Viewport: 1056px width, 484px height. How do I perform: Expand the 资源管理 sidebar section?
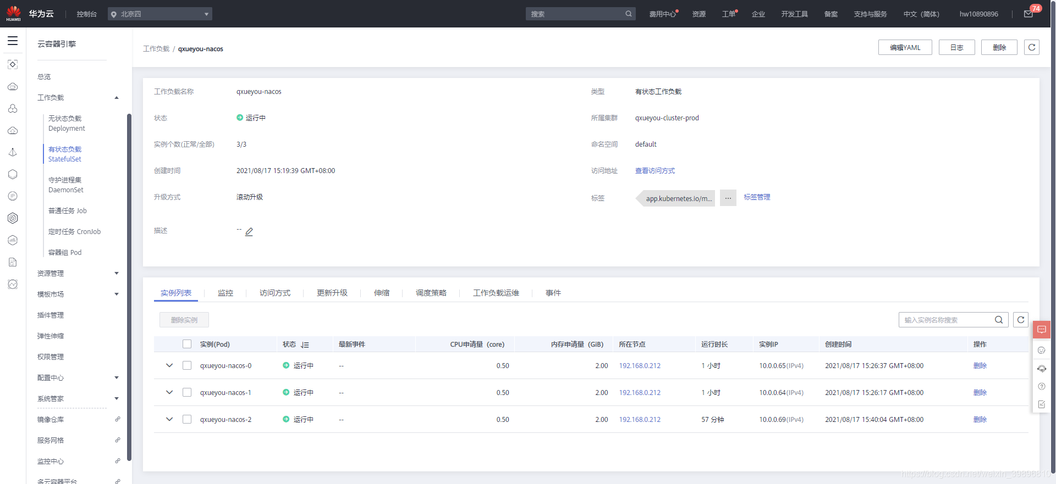click(x=117, y=273)
